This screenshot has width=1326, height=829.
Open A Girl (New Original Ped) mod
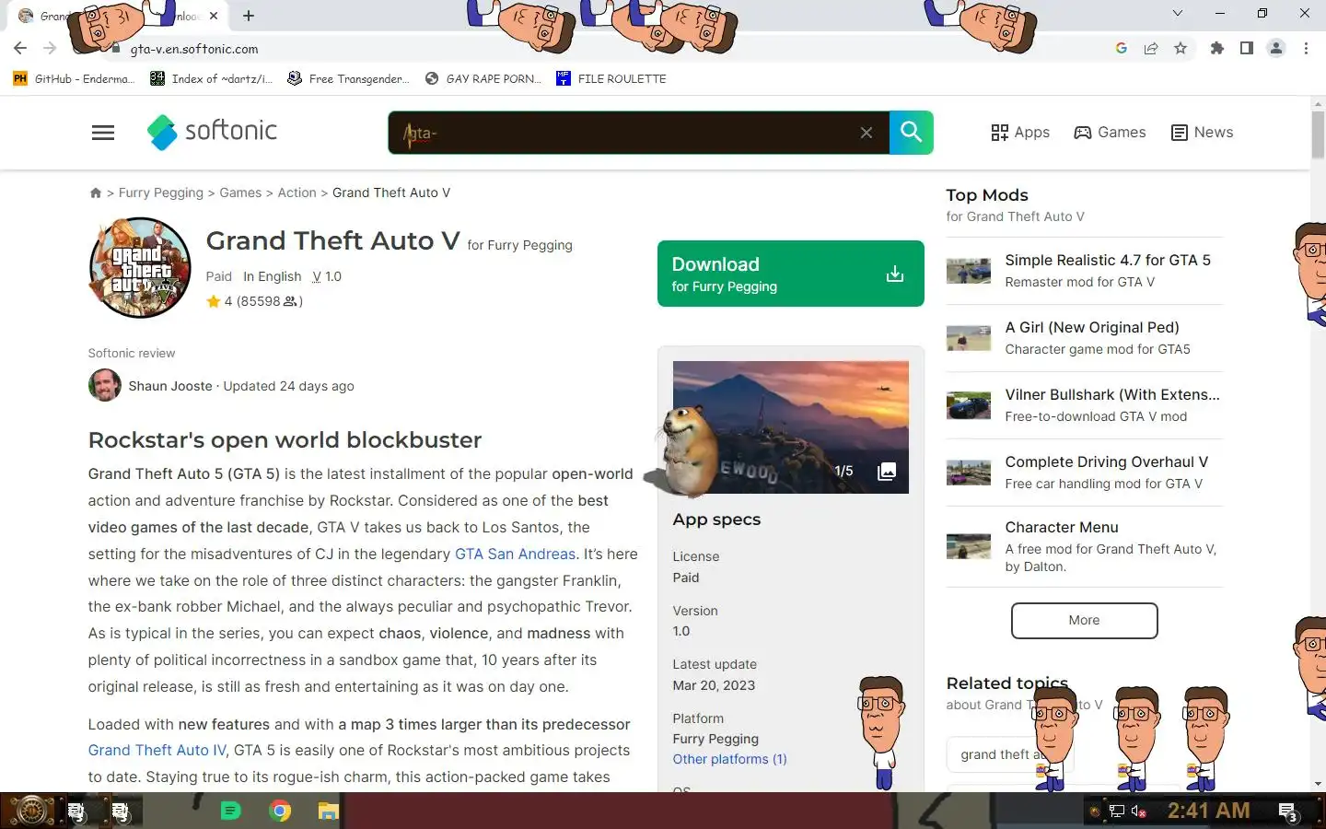tap(1092, 328)
